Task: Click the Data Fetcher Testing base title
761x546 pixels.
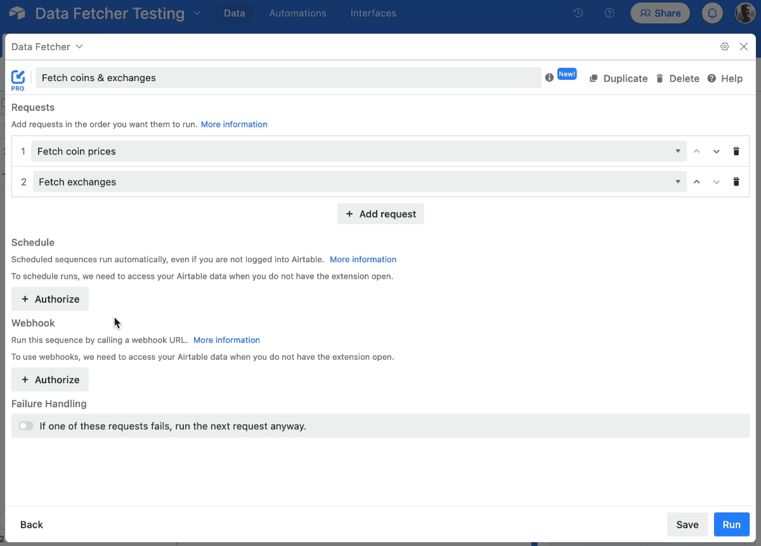Action: coord(110,13)
